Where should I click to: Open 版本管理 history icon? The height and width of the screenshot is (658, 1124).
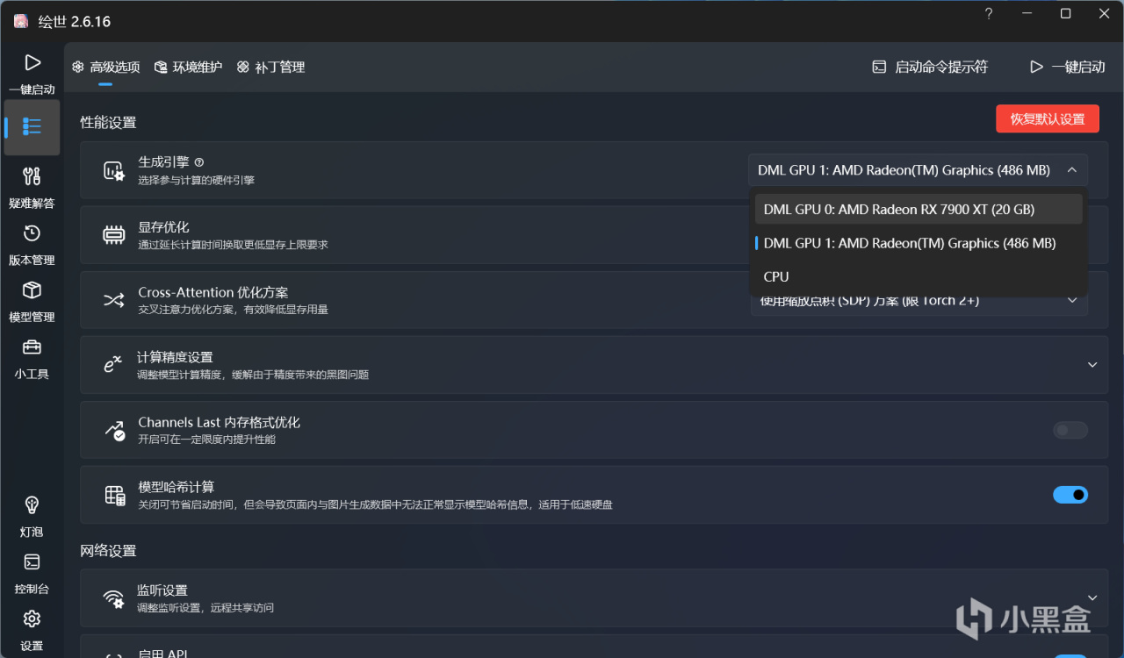coord(32,233)
